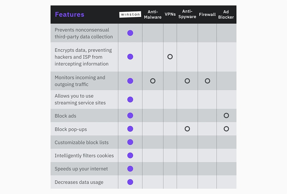Viewport: 287px width, 194px height.
Task: Click Winston's dot for Speeds up your internet
Action: (130, 169)
